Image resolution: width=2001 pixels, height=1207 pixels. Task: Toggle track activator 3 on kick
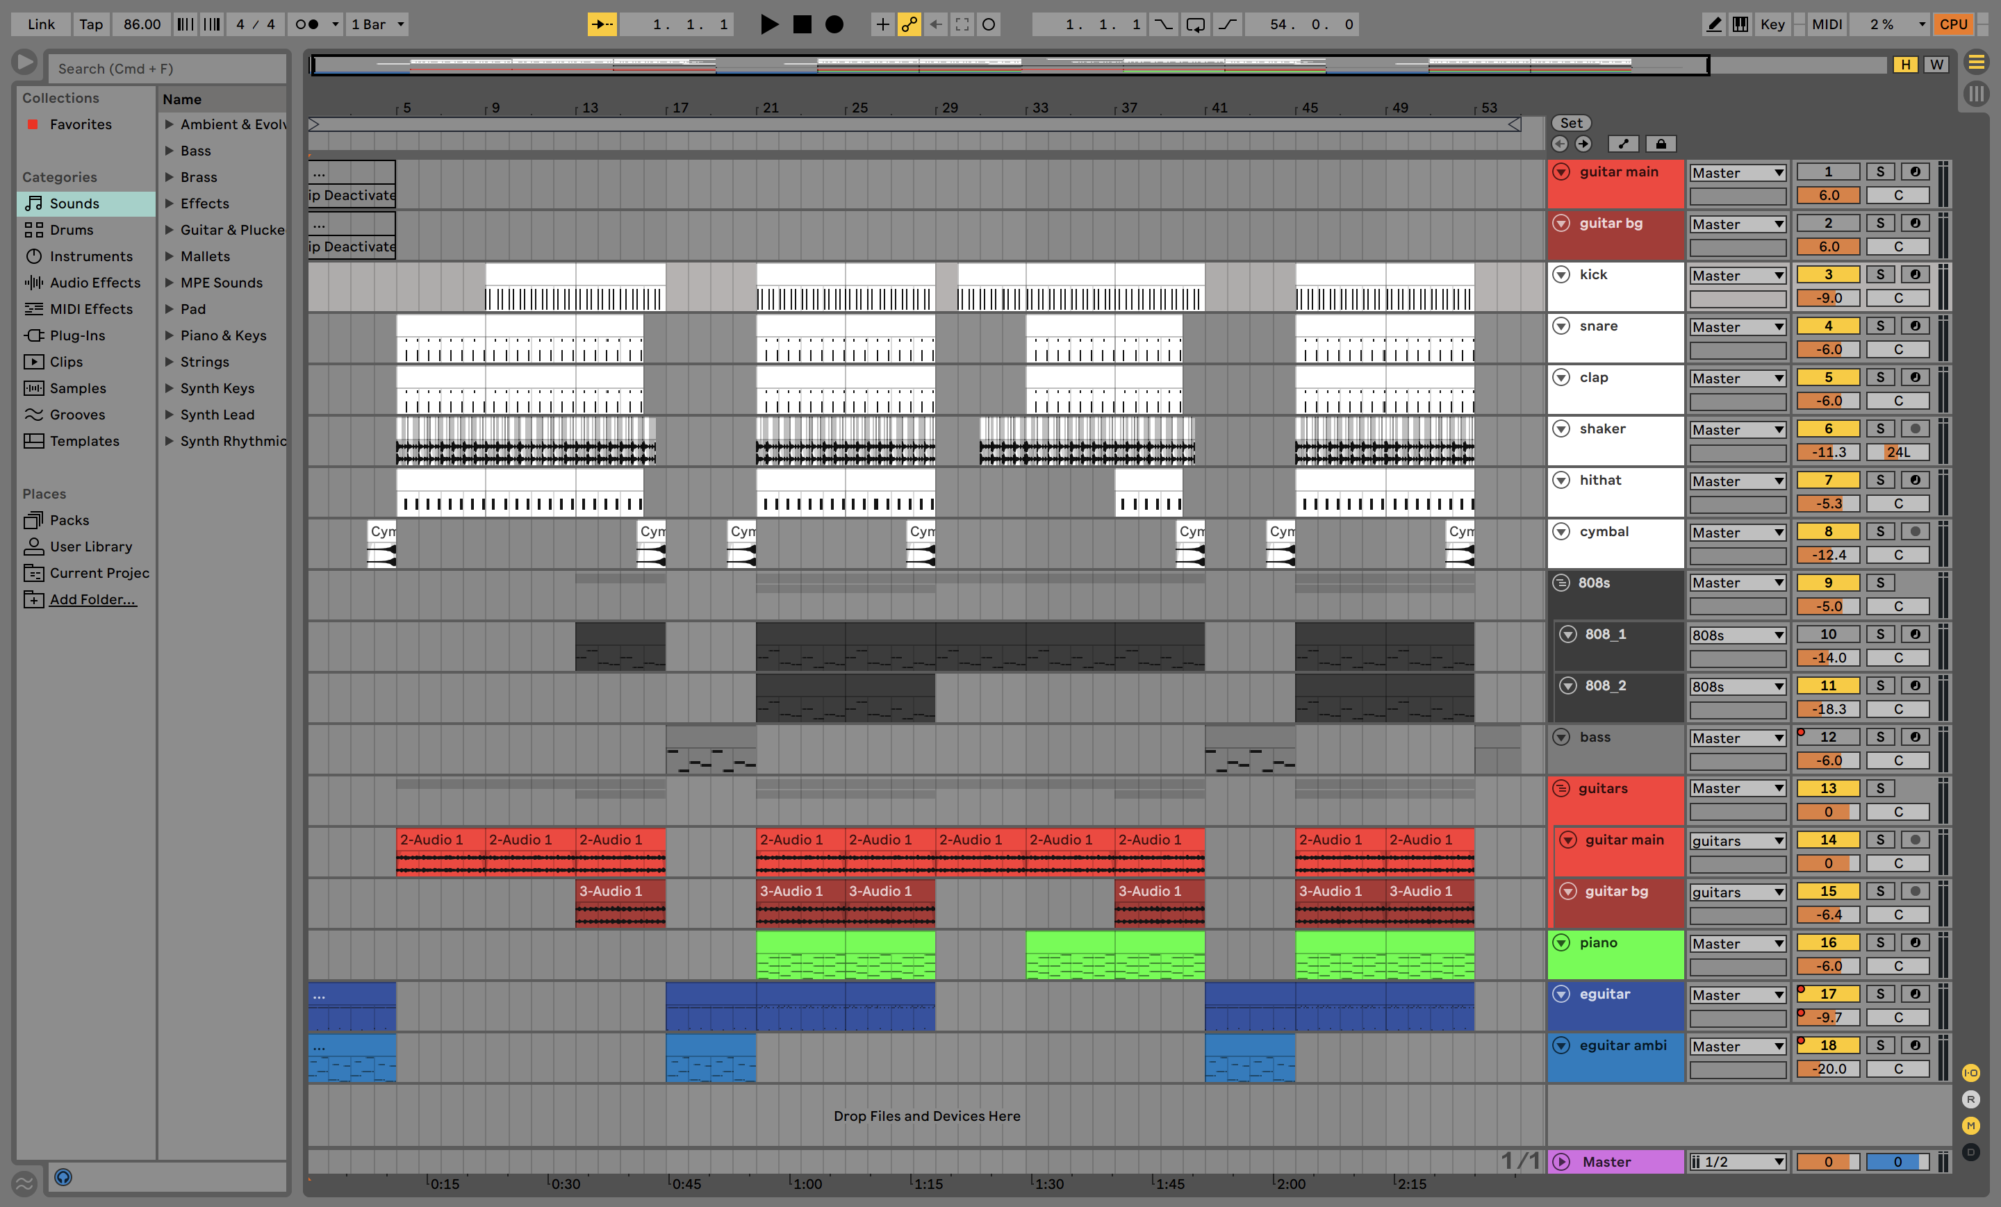pos(1827,274)
